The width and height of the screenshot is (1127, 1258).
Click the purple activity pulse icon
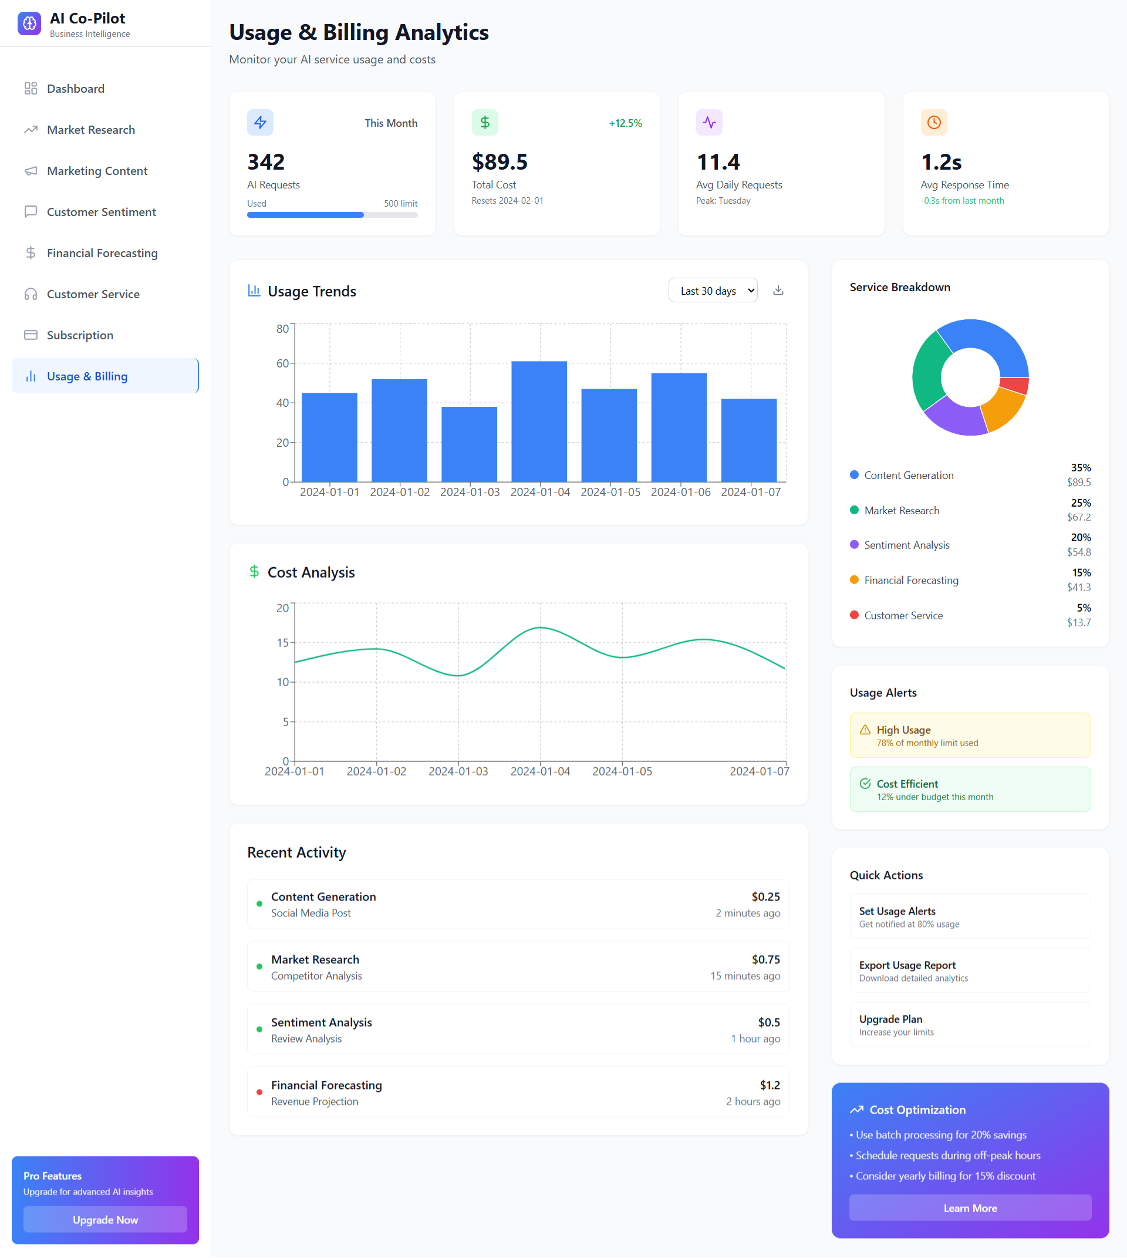[x=709, y=123]
